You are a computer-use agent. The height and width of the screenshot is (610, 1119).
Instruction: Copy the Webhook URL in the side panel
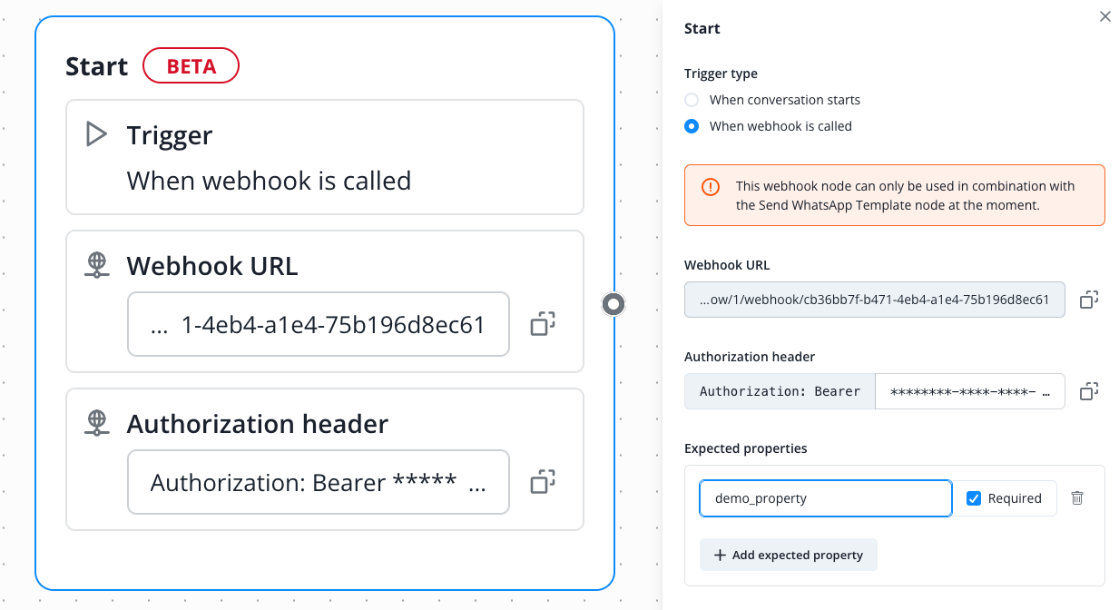coord(1089,300)
